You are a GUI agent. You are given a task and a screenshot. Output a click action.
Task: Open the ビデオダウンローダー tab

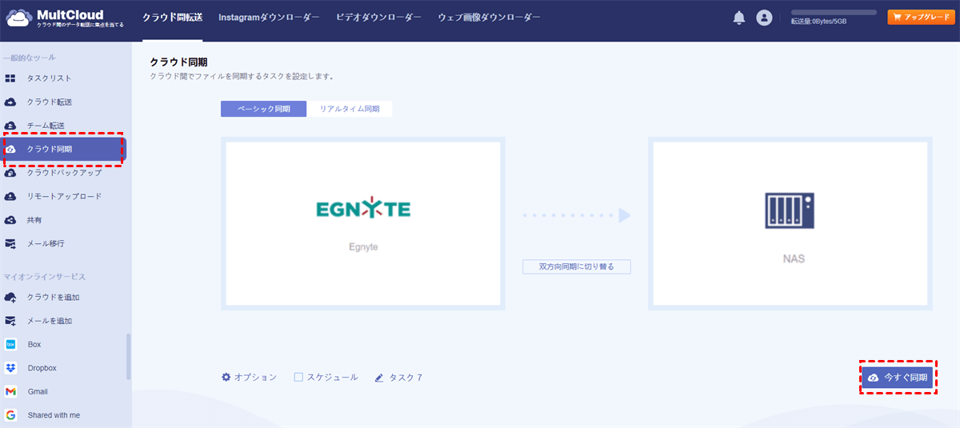[378, 18]
